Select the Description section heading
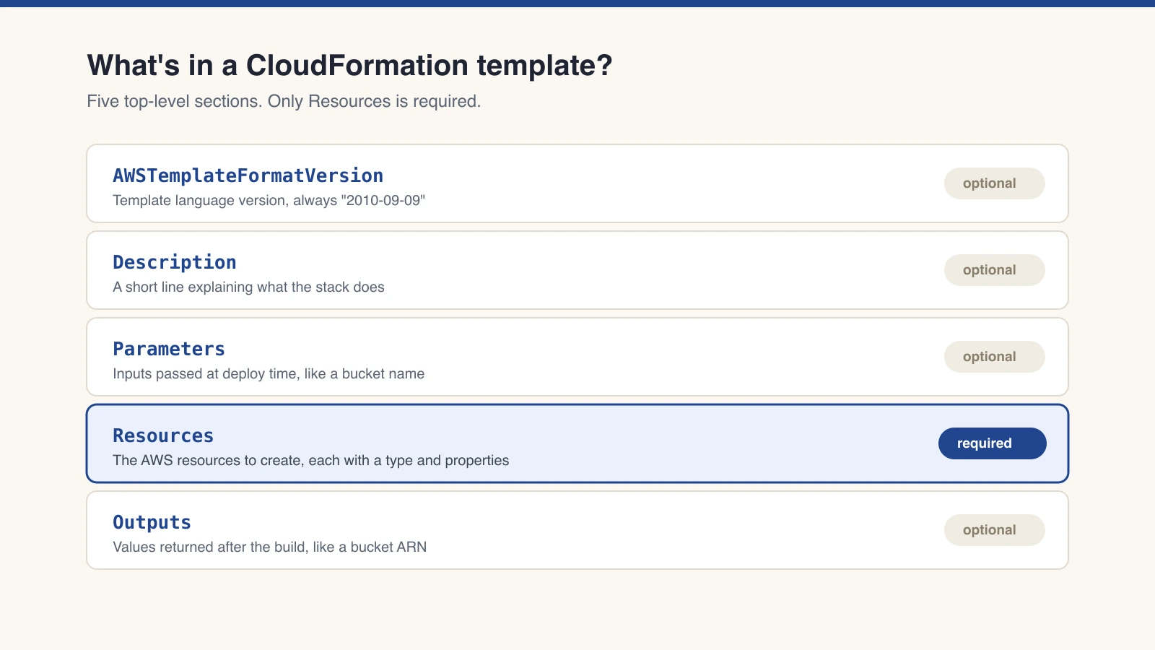Viewport: 1155px width, 650px height. [174, 262]
